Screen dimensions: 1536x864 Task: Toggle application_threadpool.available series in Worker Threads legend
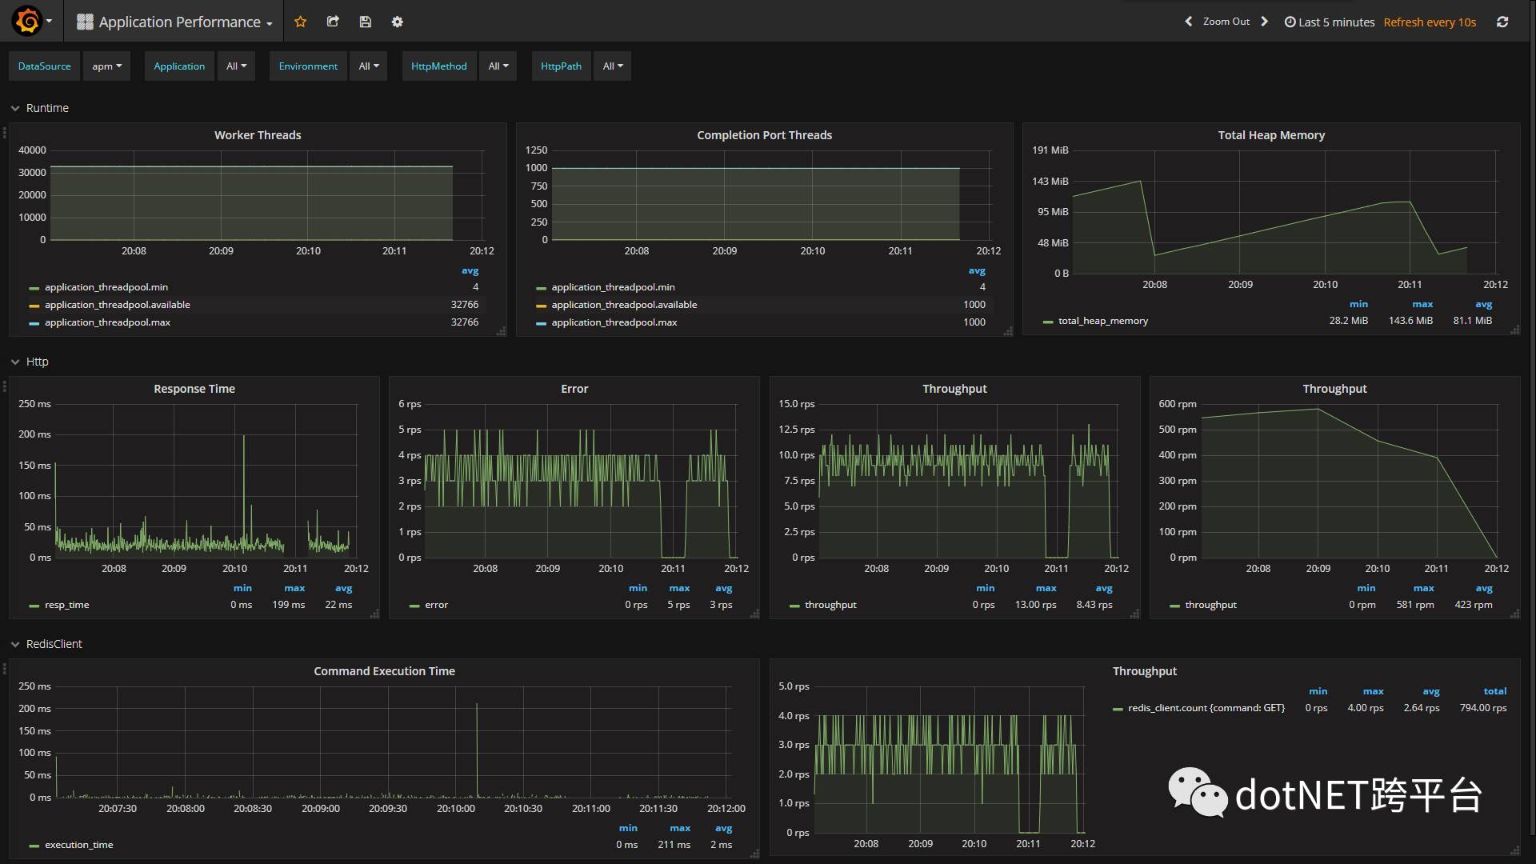pyautogui.click(x=117, y=305)
